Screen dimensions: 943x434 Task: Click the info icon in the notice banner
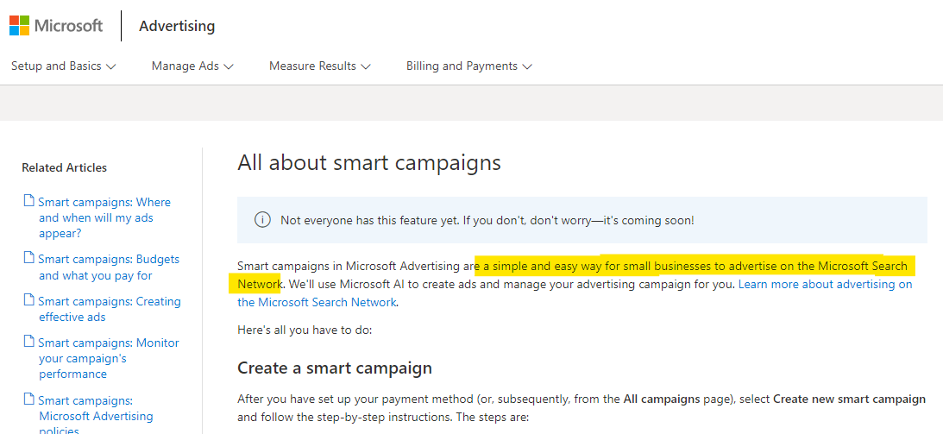click(262, 220)
